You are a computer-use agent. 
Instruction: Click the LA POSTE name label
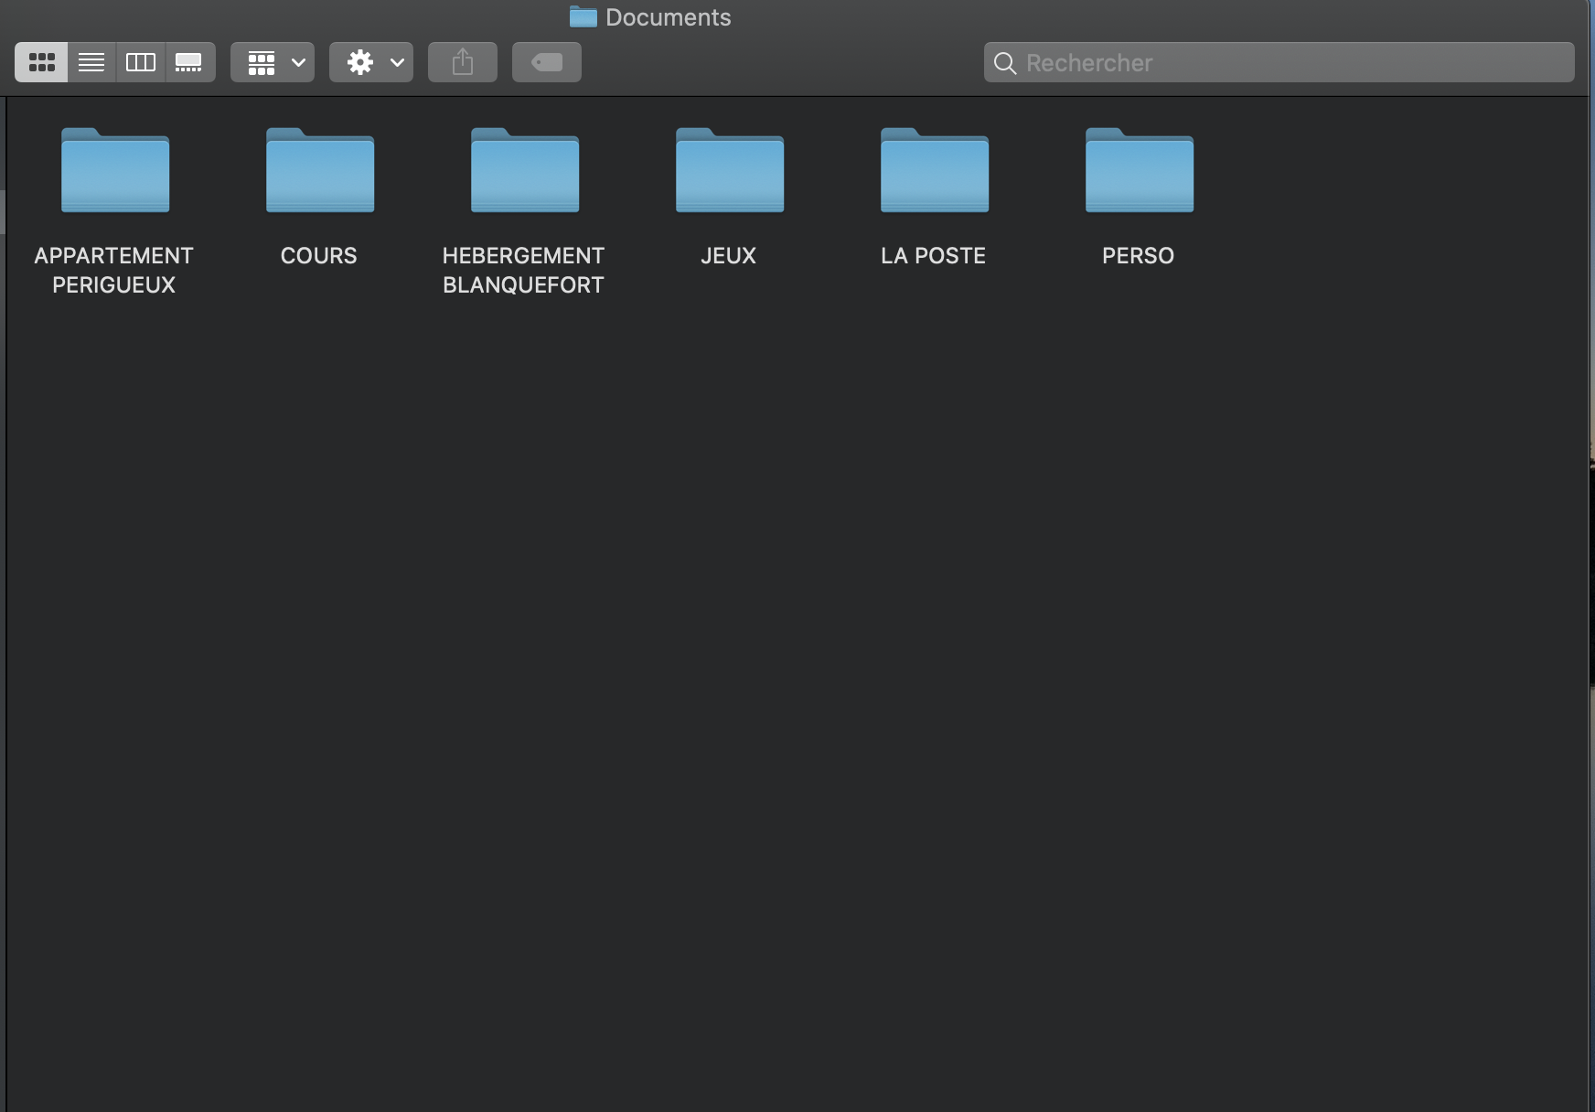(x=934, y=255)
